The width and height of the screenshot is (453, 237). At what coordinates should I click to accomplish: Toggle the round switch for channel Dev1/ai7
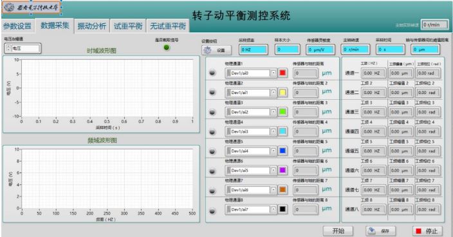coord(212,211)
